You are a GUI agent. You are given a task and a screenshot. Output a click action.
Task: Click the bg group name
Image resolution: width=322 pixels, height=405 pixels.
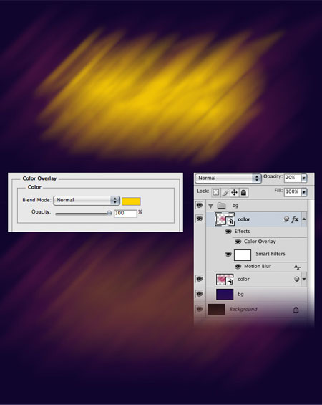(x=235, y=206)
